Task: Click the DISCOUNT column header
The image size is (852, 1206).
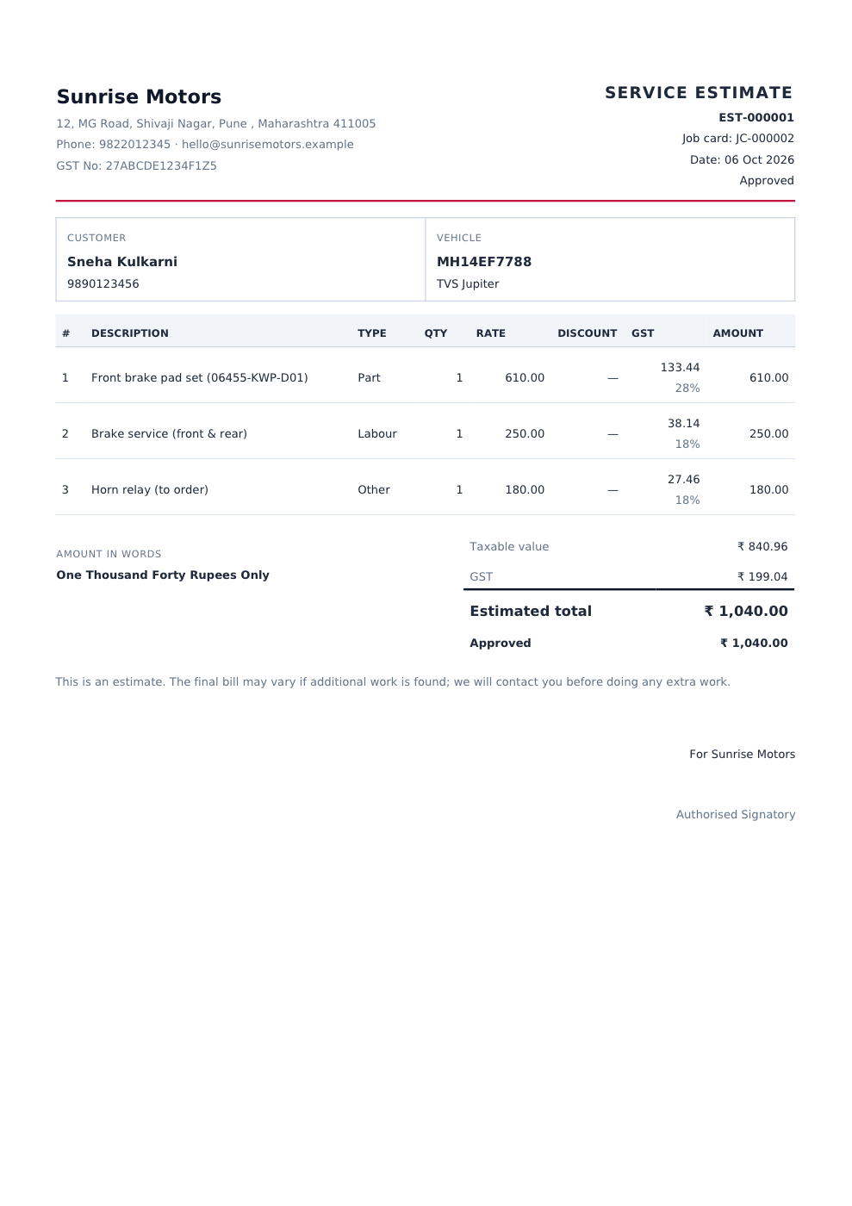Action: tap(588, 333)
